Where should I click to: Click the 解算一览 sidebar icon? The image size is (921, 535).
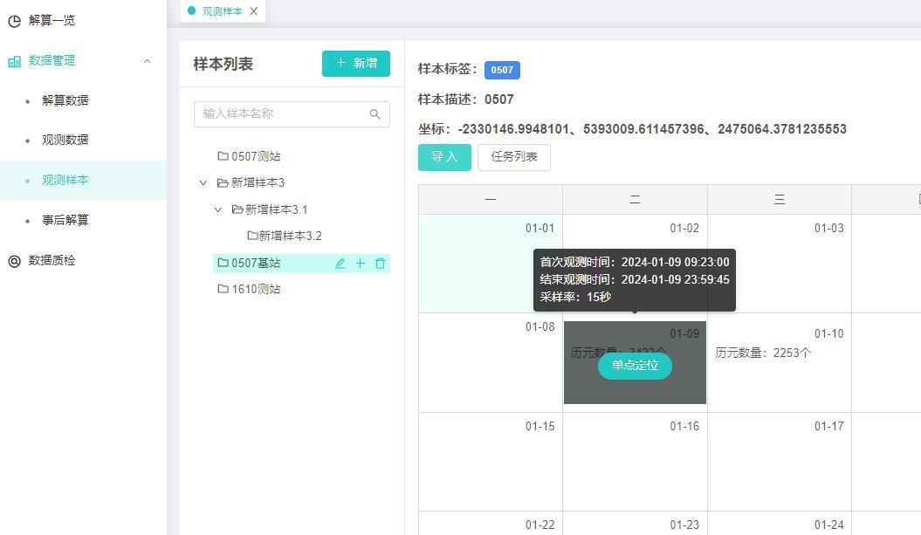14,20
